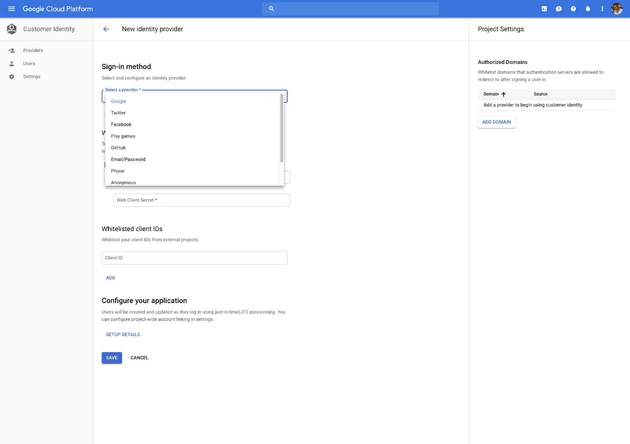Viewport: 630px width, 444px height.
Task: Click the Settings gear icon
Action: point(11,77)
